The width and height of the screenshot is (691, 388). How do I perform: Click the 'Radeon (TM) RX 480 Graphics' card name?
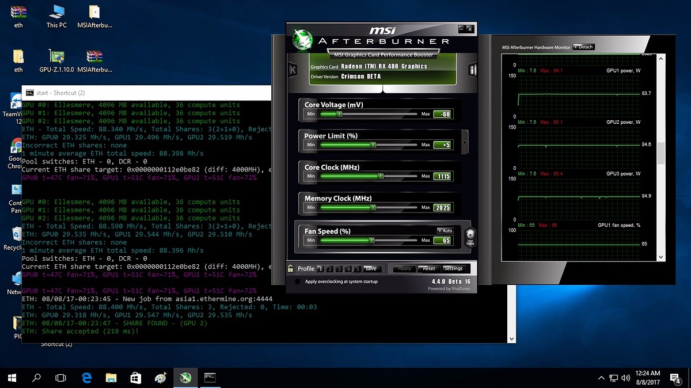coord(384,66)
